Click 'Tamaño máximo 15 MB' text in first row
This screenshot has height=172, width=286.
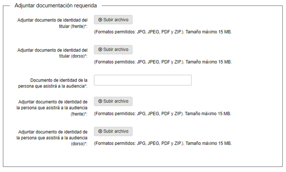pos(209,32)
